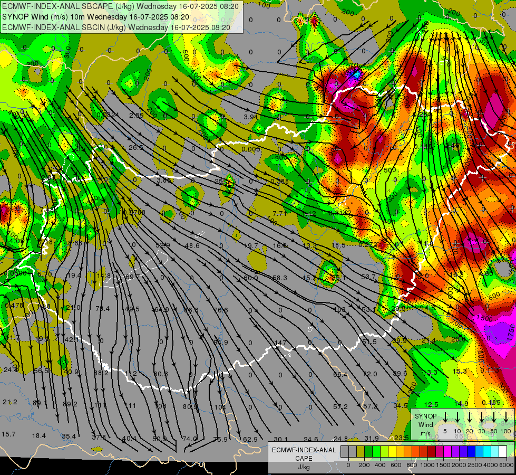Pick the dark green swatch in CAPE legend
This screenshot has height=475, width=516.
tap(368, 451)
